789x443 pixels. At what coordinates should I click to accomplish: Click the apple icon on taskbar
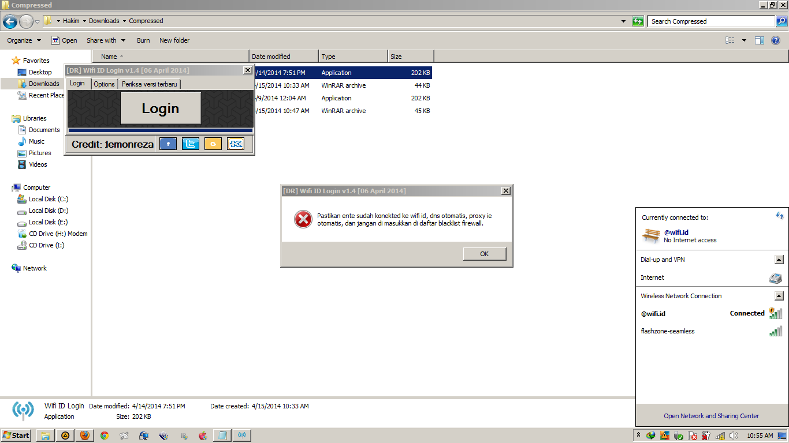tap(203, 436)
